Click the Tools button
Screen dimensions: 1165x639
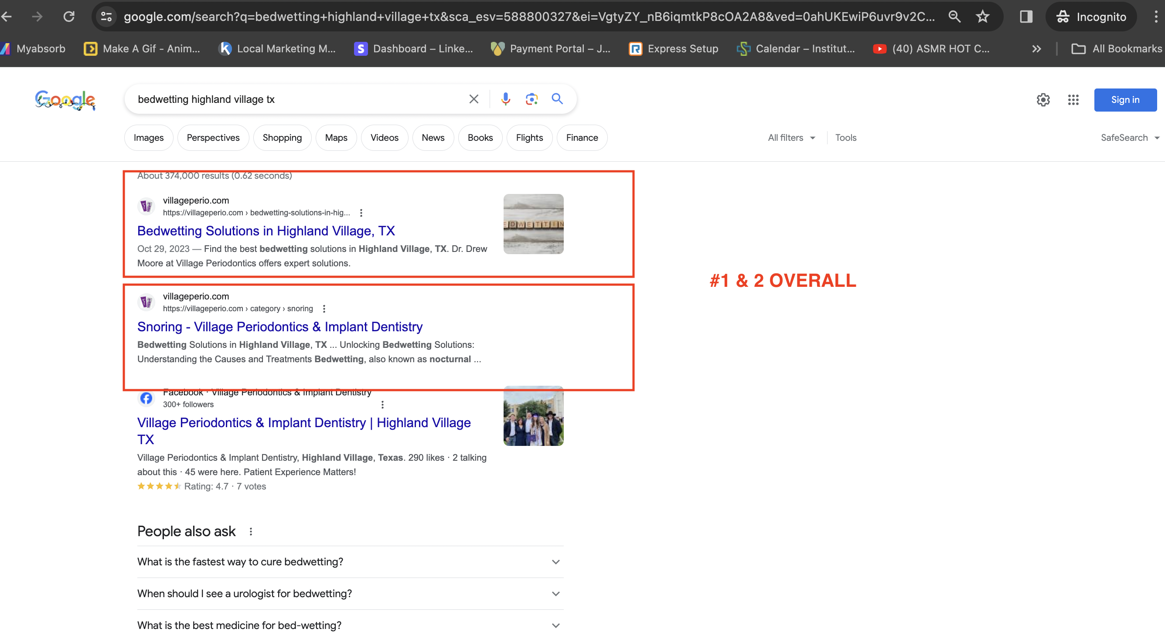click(x=845, y=137)
